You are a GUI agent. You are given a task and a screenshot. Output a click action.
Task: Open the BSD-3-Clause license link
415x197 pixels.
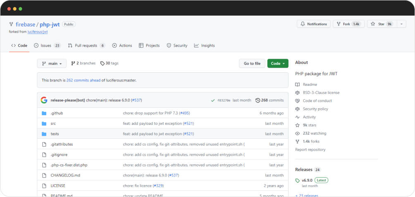click(321, 93)
